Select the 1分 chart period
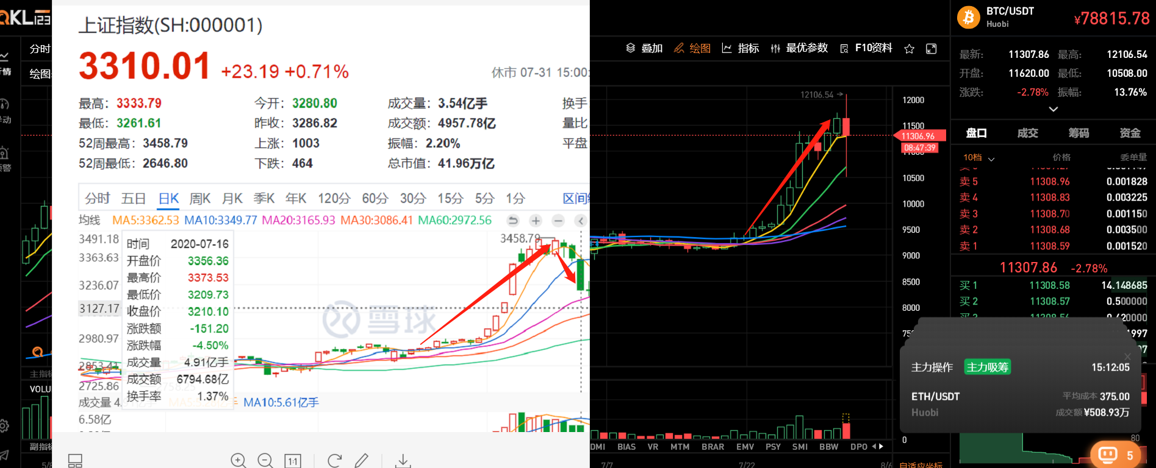Viewport: 1156px width, 468px height. [x=515, y=199]
